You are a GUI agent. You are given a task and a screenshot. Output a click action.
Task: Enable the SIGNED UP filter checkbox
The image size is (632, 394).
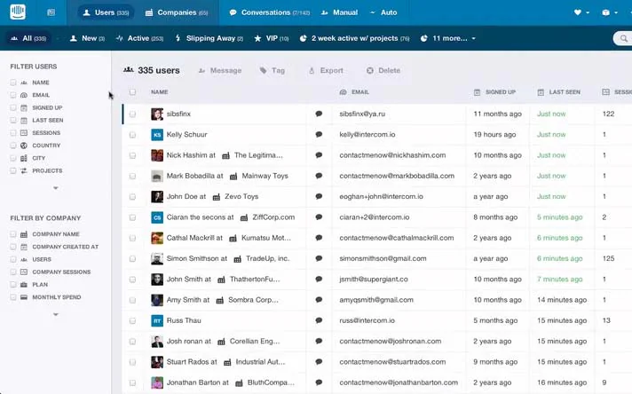(x=13, y=107)
